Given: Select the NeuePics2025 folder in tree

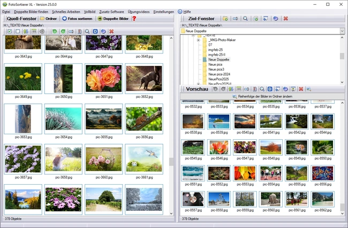Looking at the screenshot, I should [218, 79].
